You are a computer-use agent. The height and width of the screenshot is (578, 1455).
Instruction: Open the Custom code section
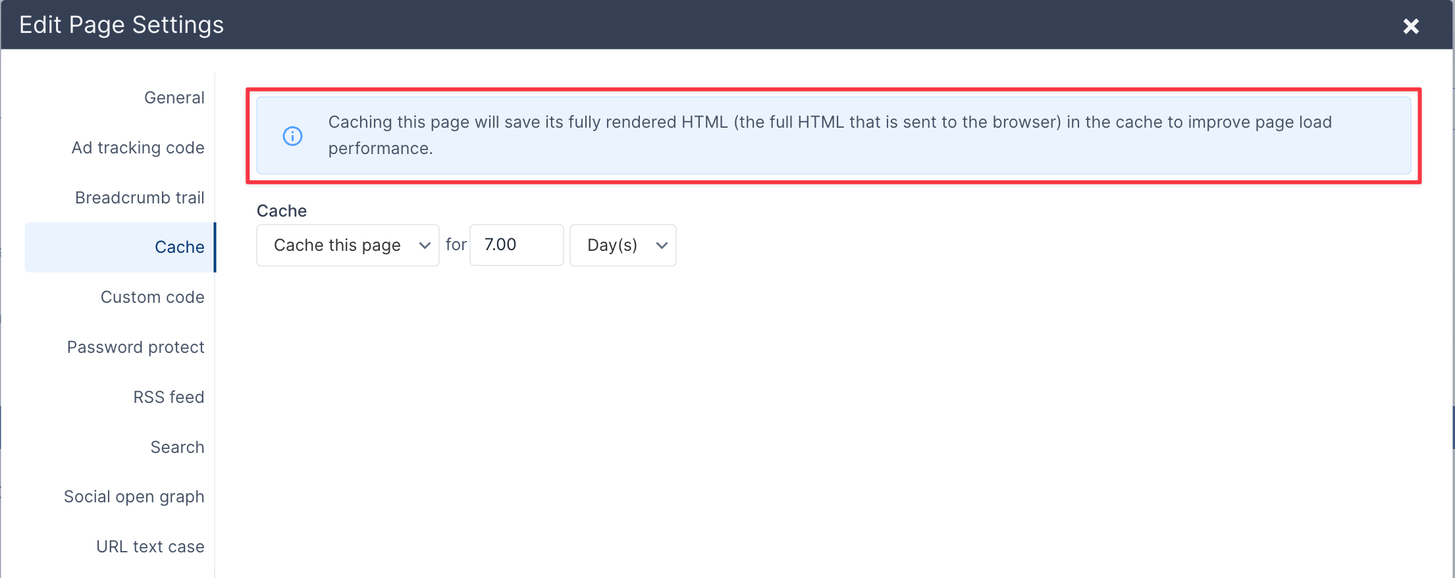tap(152, 297)
